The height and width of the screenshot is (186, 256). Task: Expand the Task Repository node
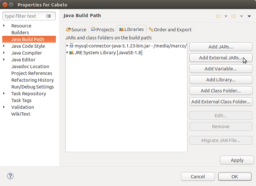[4, 93]
